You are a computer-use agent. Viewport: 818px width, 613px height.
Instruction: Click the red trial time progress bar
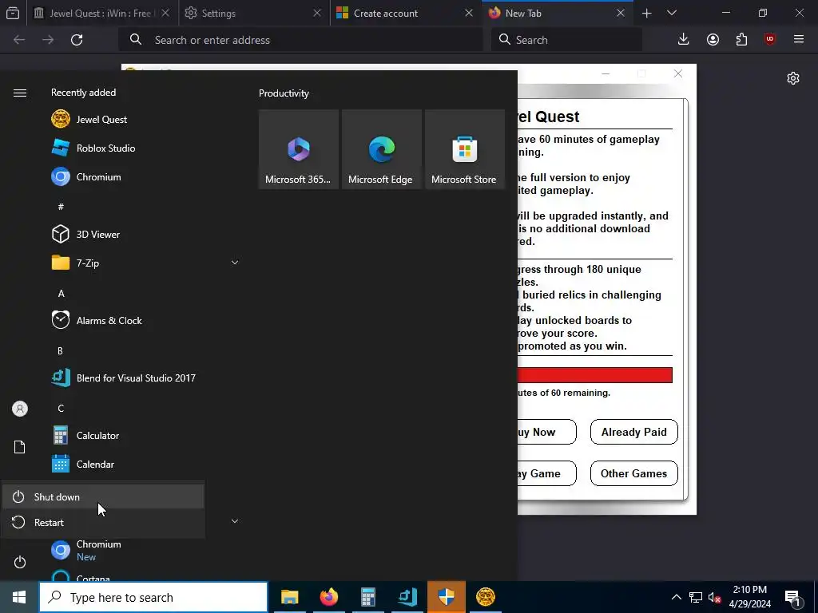(594, 375)
